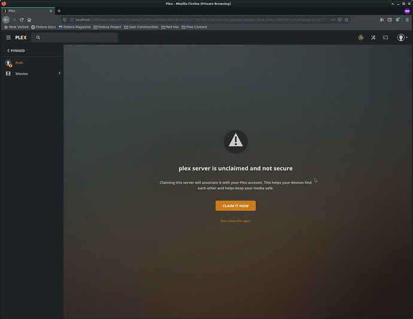Open Firefox library icon

pyautogui.click(x=382, y=20)
